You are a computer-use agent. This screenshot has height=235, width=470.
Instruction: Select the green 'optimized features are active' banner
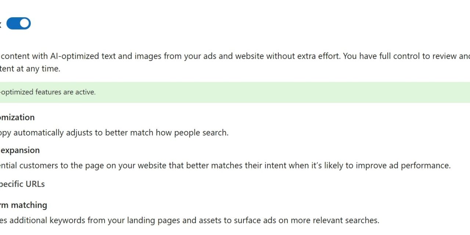click(235, 92)
